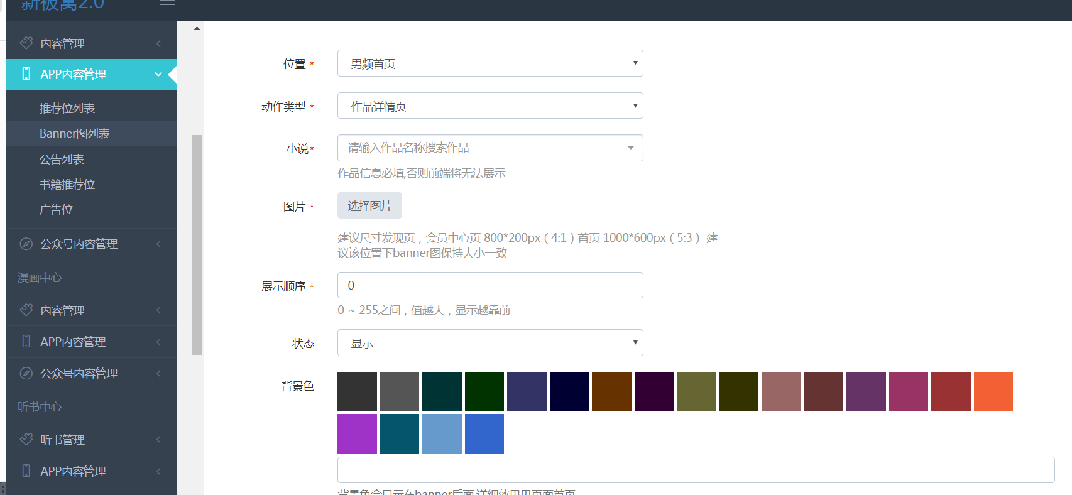Expand chevron of 内容管理 under 漫画中心

tap(158, 310)
